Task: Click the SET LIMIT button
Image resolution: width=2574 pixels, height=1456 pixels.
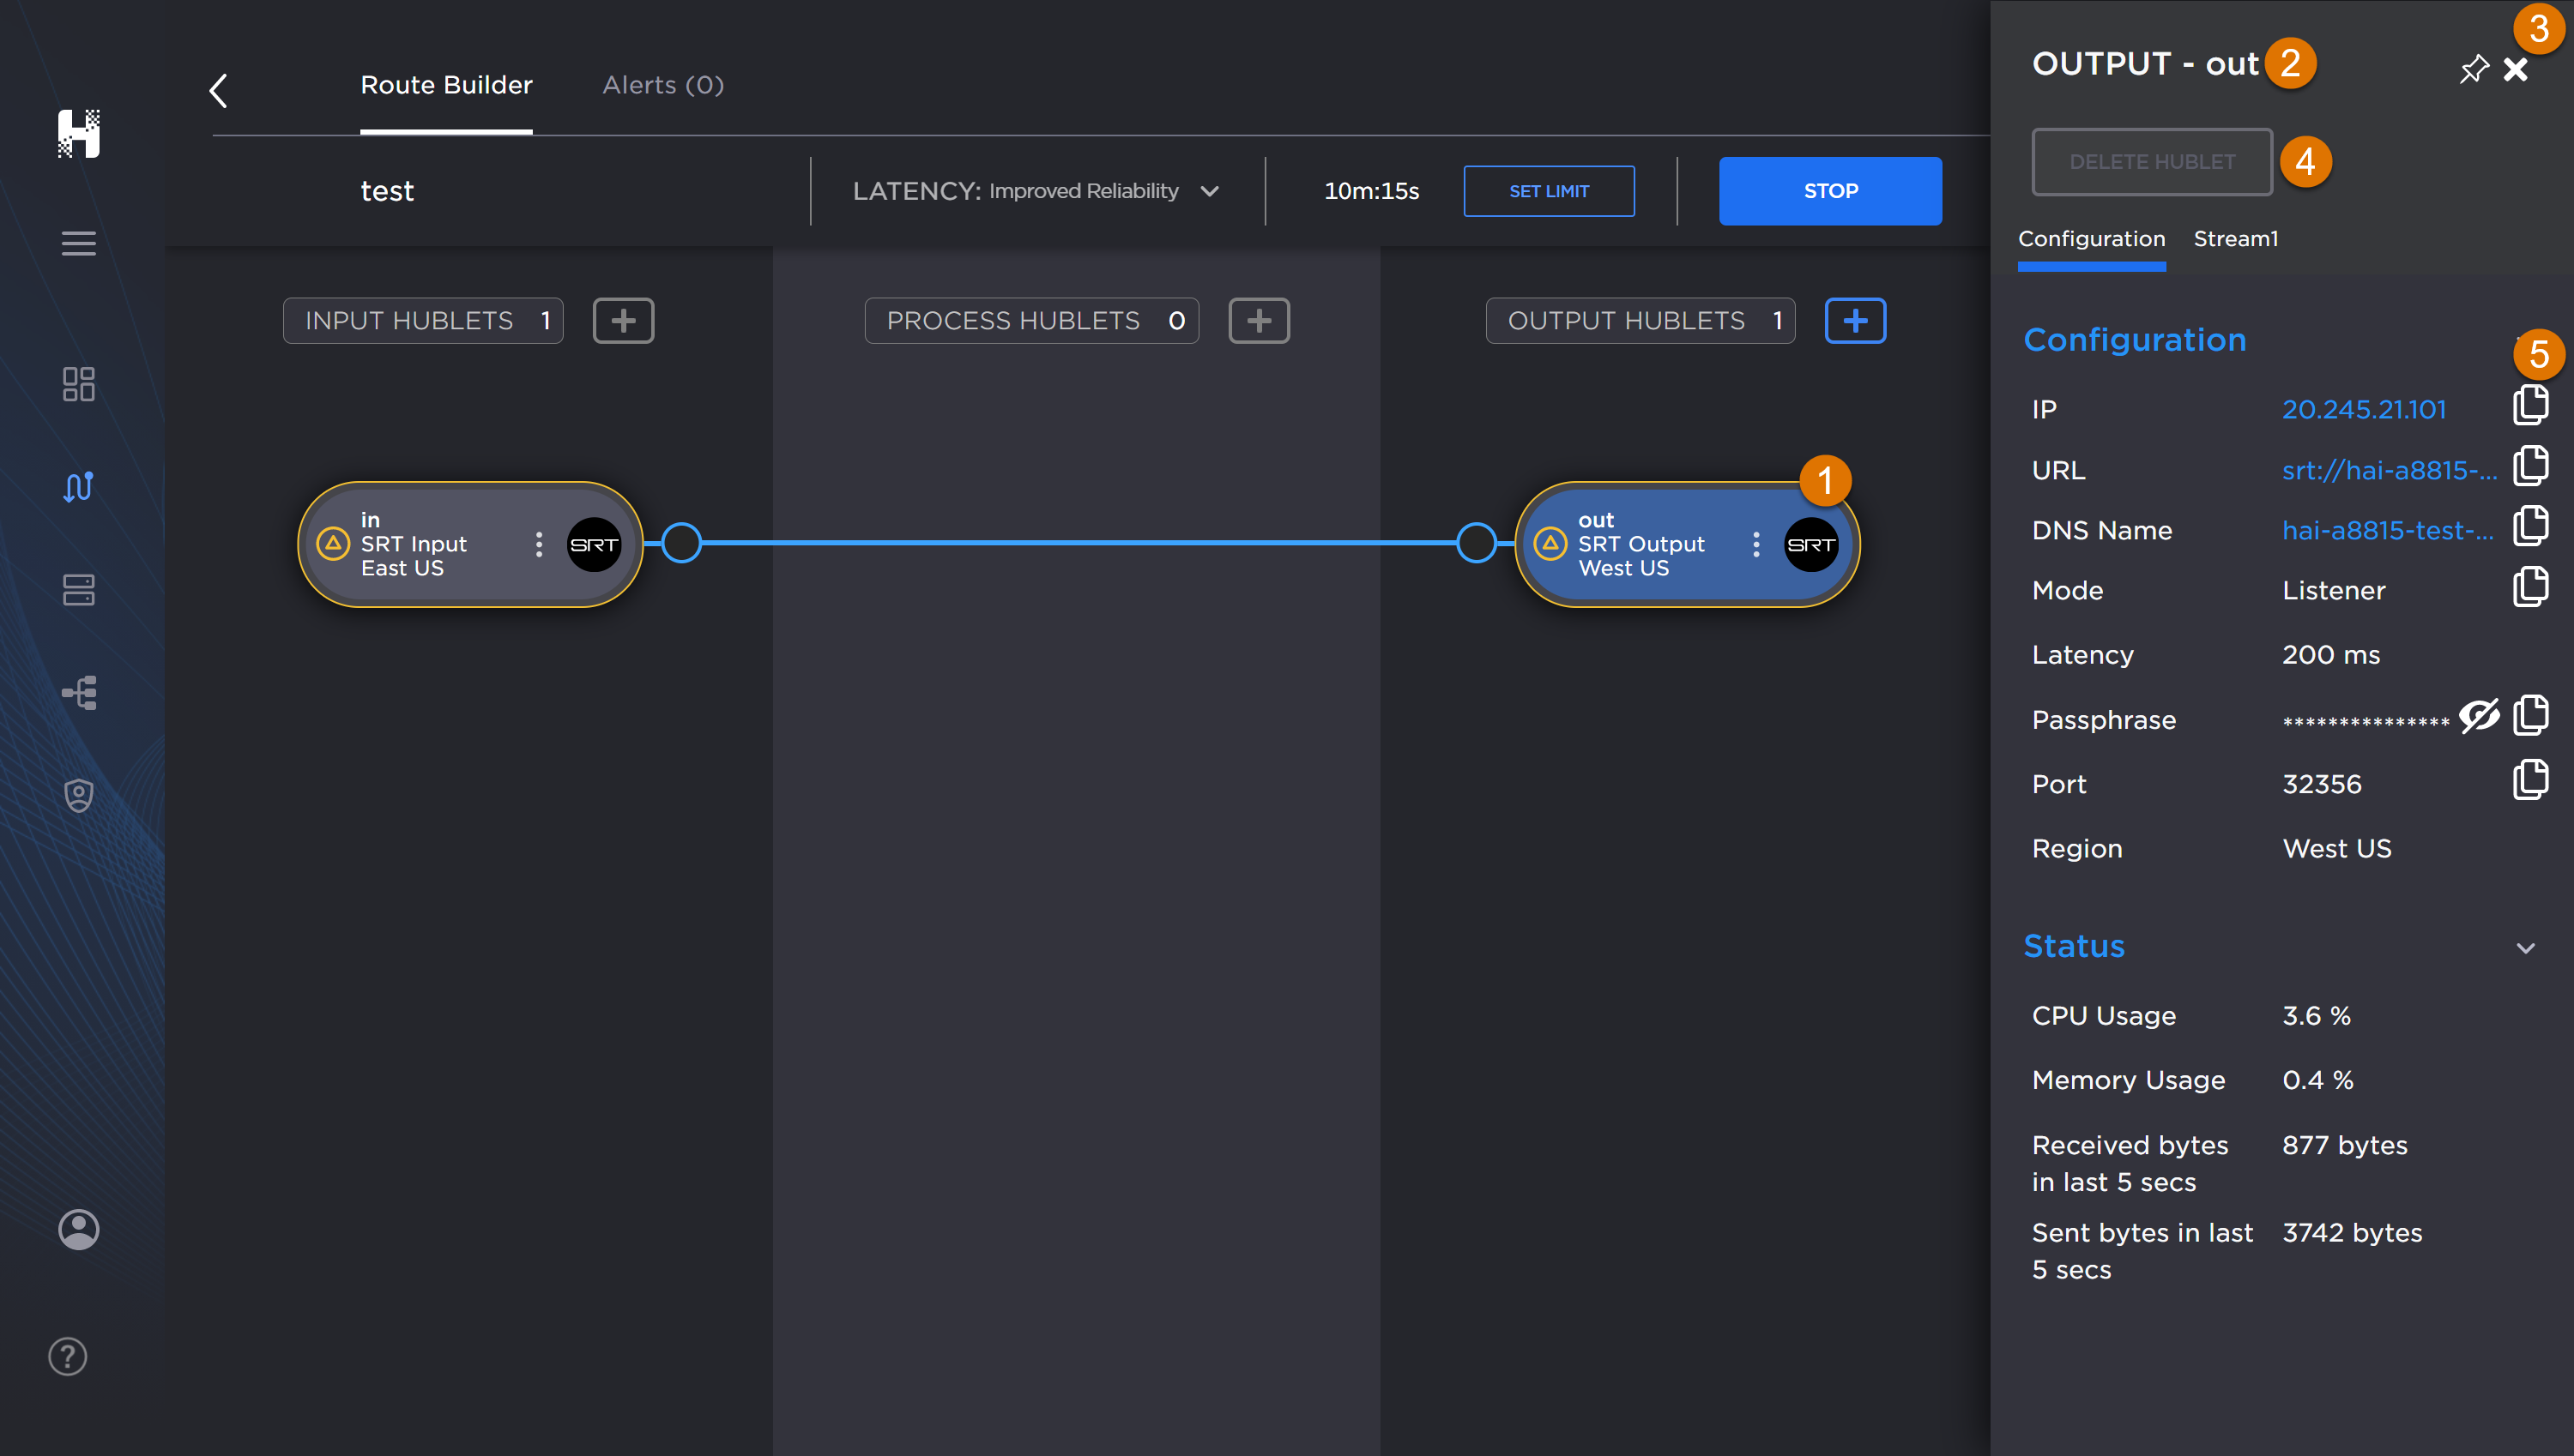Action: [x=1549, y=190]
